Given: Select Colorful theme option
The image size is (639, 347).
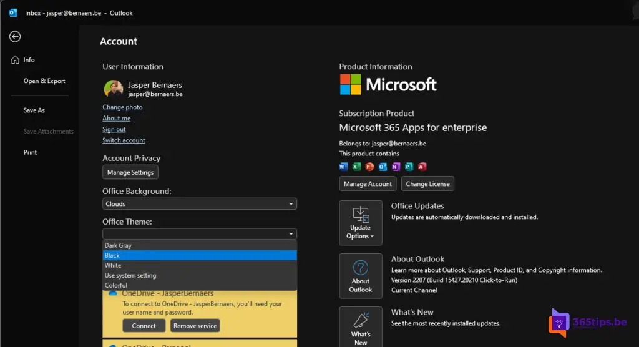Looking at the screenshot, I should [x=200, y=285].
